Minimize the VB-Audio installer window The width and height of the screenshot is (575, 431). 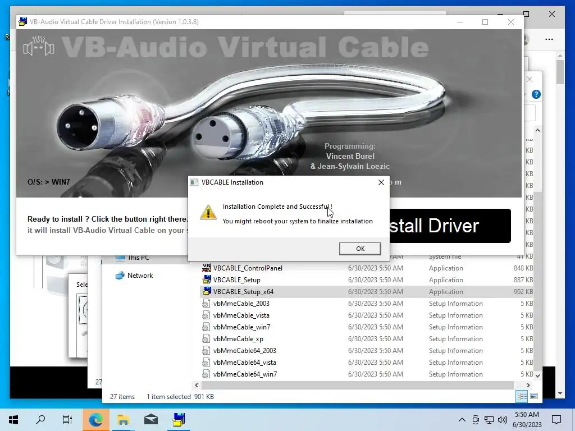coord(460,22)
